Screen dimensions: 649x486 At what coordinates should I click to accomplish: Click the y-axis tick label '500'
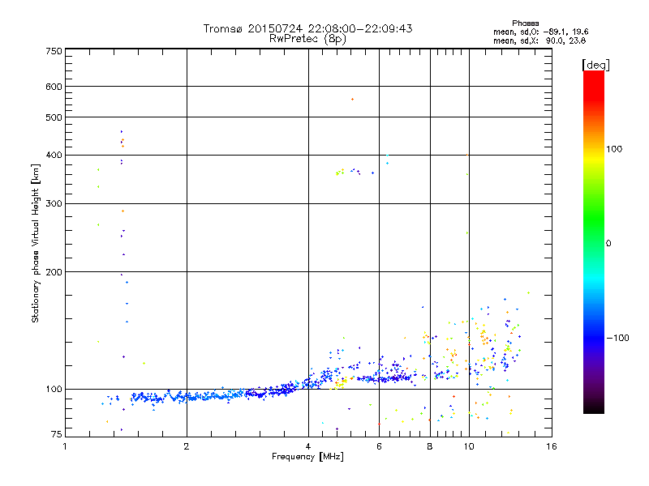54,117
